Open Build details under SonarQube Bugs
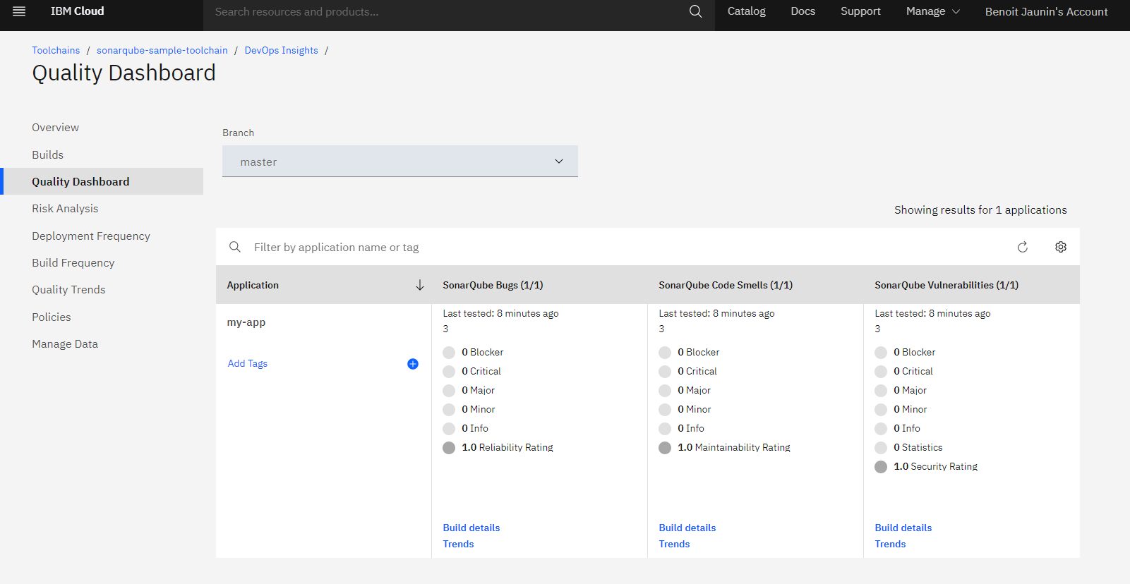Screen dimensions: 1130x584 tap(471, 528)
